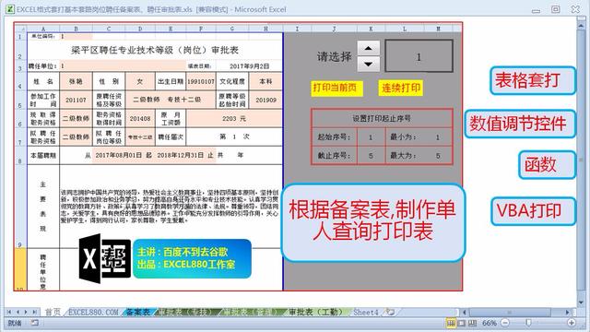590x332 pixels.
Task: Minimize the Excel window
Action: tap(536, 10)
